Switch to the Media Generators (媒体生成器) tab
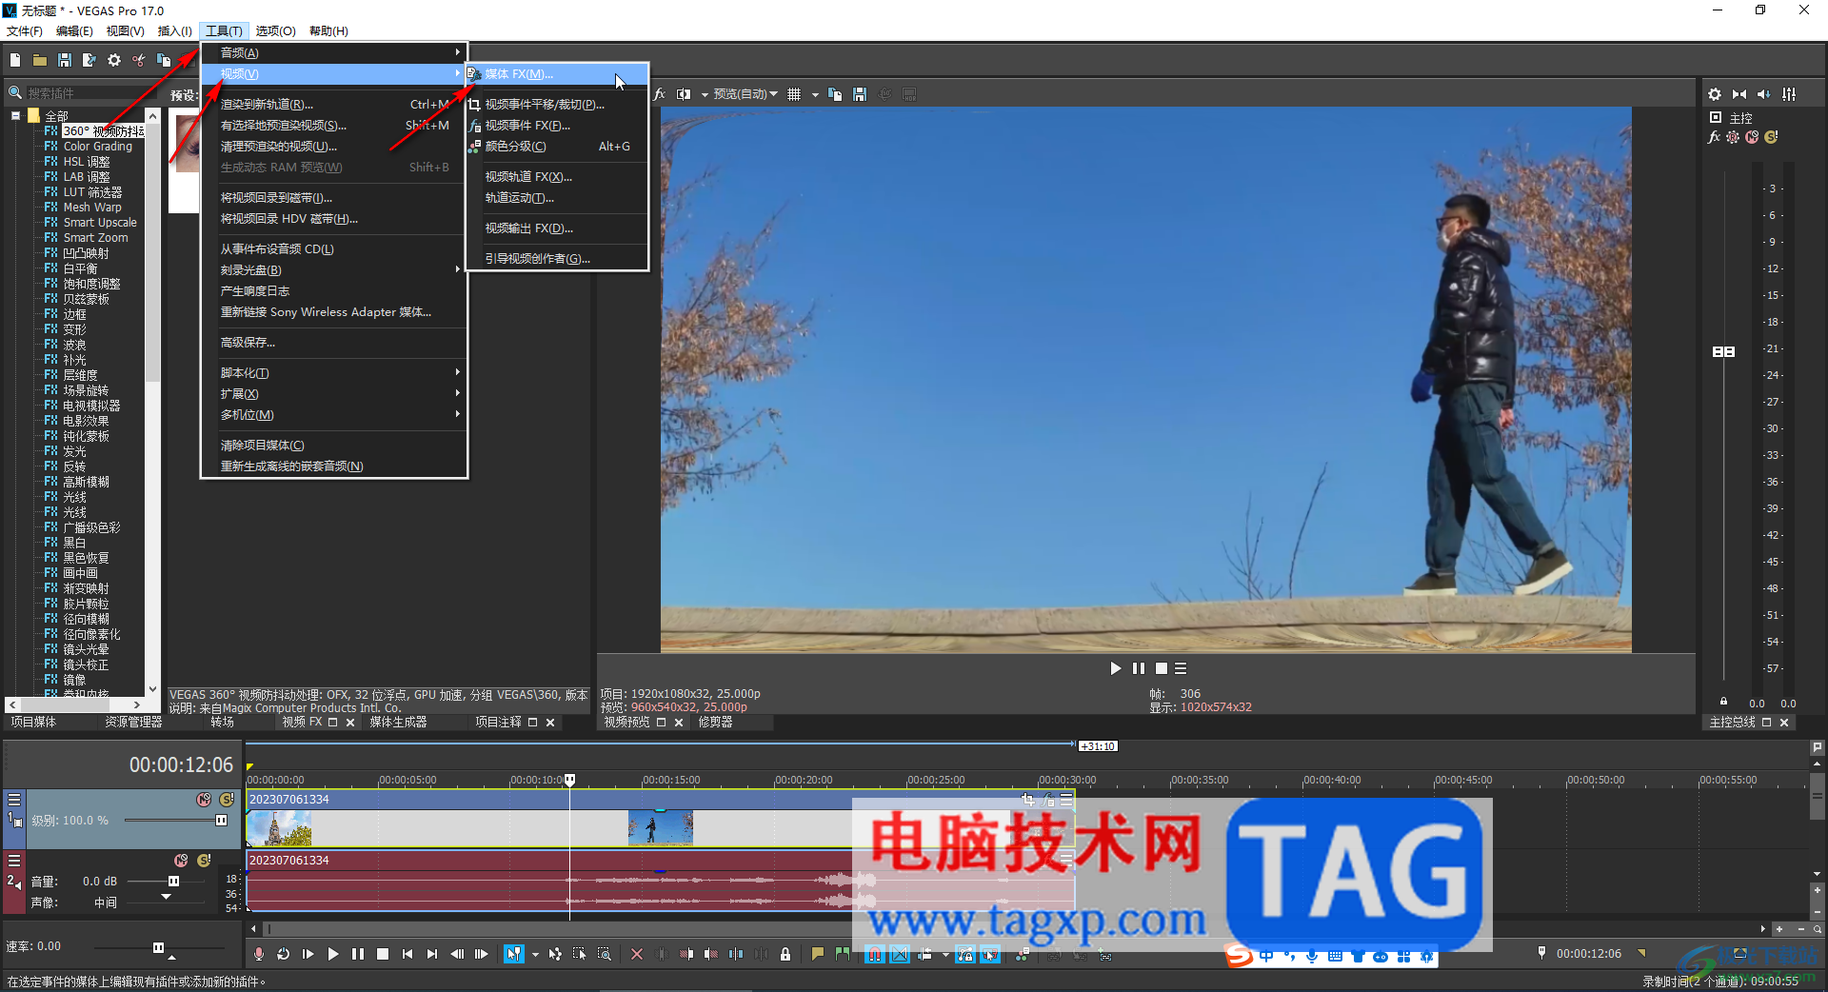This screenshot has height=992, width=1828. coord(398,723)
